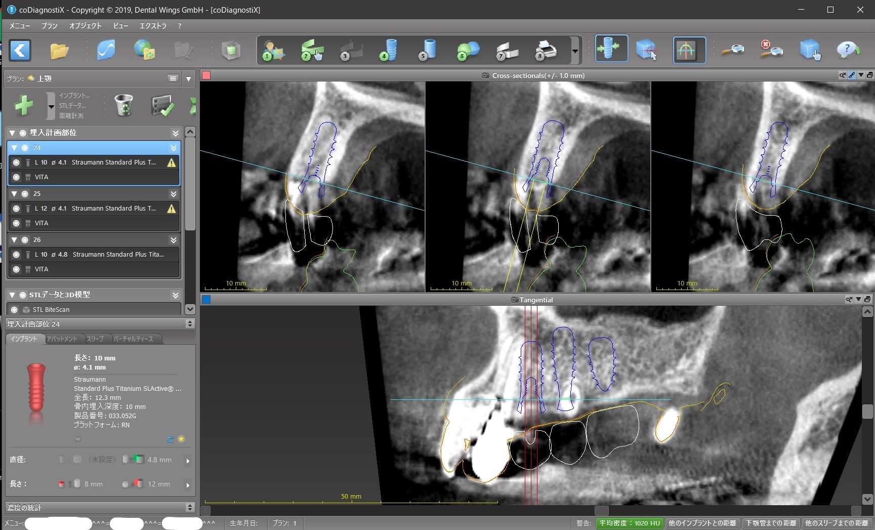Toggle visibility of position 25

coord(25,194)
